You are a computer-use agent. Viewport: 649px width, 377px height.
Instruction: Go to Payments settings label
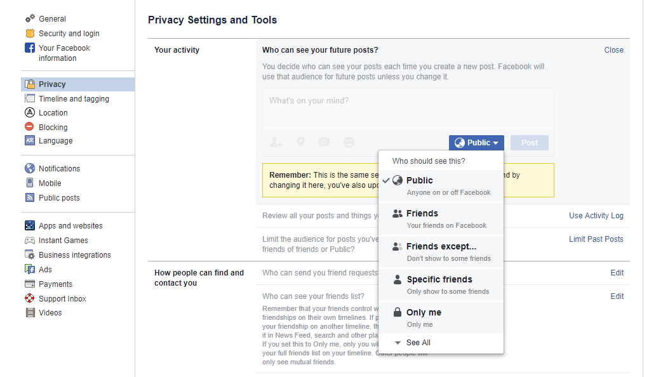pos(55,284)
